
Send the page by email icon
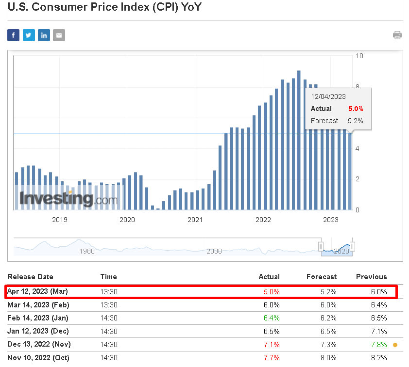point(59,35)
